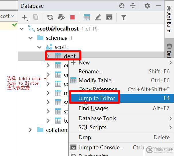Expand the collations folder node
174x156 pixels.
click(x=30, y=130)
